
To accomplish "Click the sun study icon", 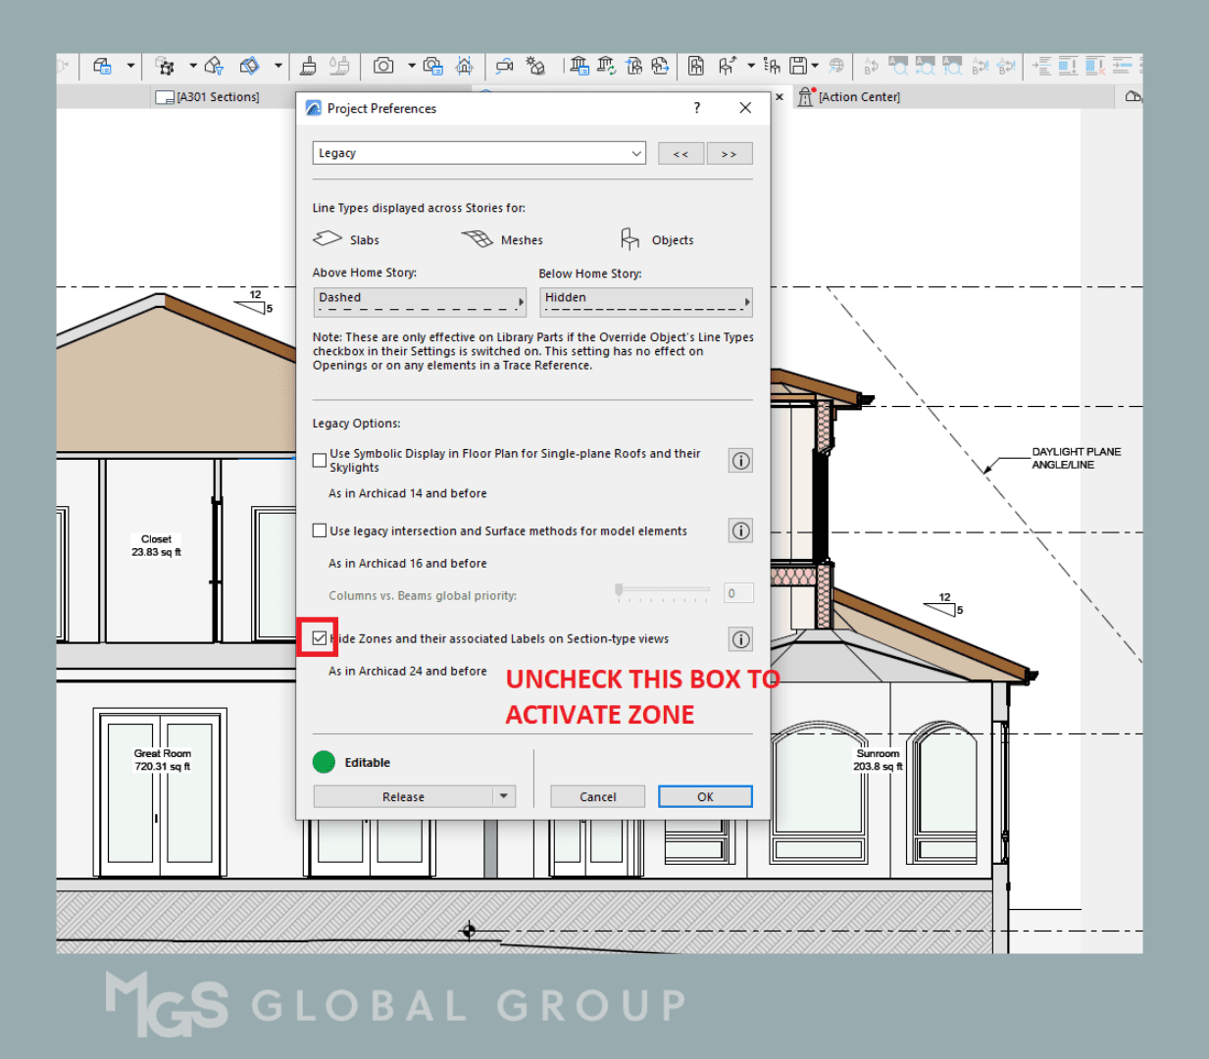I will (535, 66).
